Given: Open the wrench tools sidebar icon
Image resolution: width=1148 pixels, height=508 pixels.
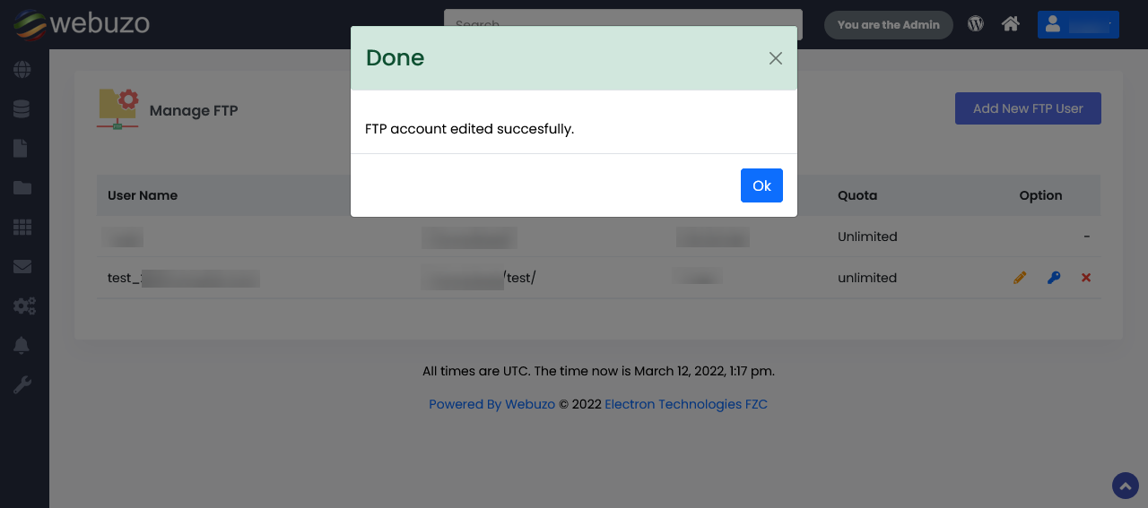Looking at the screenshot, I should [22, 385].
